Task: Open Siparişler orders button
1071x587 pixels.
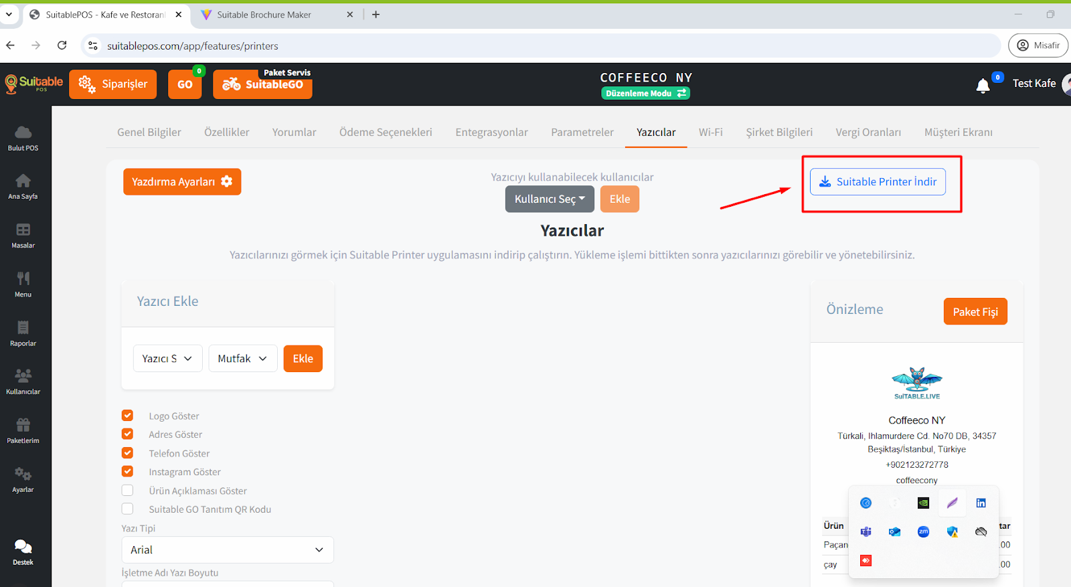Action: pyautogui.click(x=113, y=84)
